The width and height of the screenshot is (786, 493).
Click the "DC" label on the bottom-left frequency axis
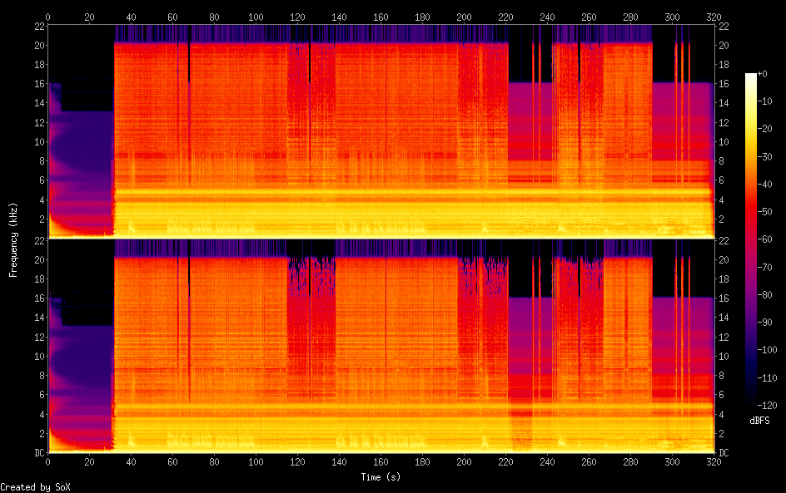pyautogui.click(x=37, y=453)
